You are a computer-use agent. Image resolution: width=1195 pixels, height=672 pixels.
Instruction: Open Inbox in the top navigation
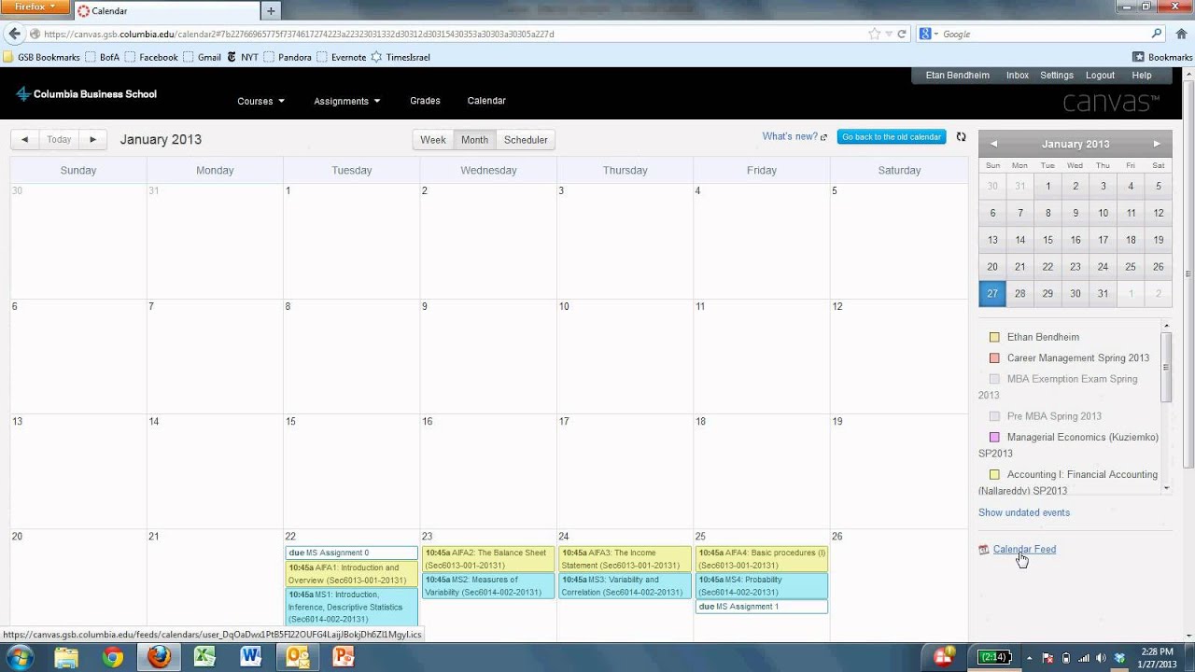pyautogui.click(x=1018, y=76)
